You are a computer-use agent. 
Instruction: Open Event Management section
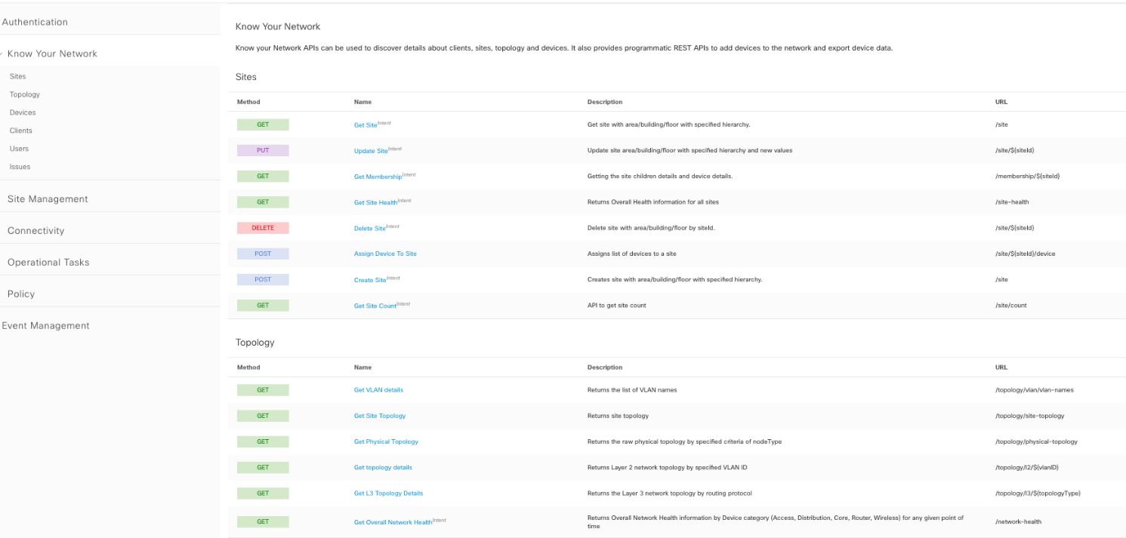point(45,326)
